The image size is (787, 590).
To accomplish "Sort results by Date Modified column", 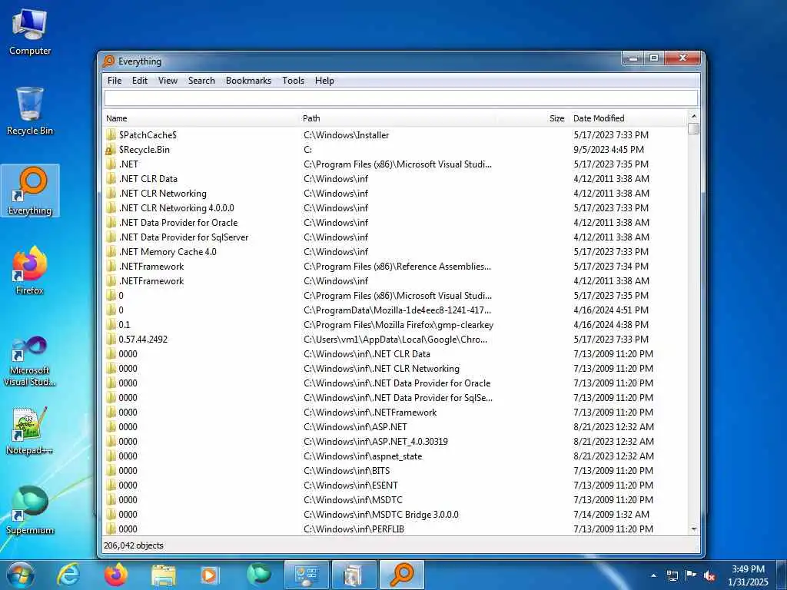I will [x=629, y=118].
